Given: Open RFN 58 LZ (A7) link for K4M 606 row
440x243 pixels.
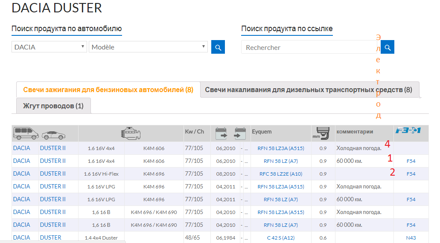Looking at the screenshot, I should [281, 161].
